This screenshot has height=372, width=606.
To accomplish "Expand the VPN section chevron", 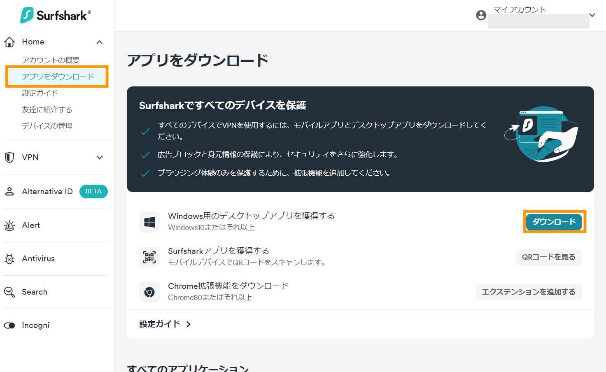I will [100, 158].
